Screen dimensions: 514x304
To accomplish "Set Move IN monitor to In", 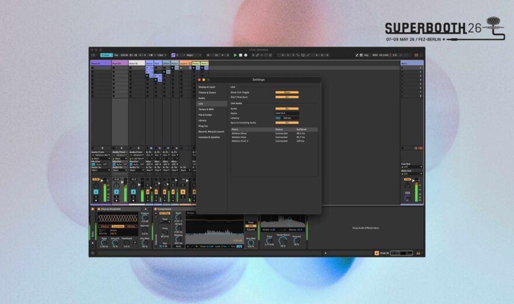I will coord(93,164).
